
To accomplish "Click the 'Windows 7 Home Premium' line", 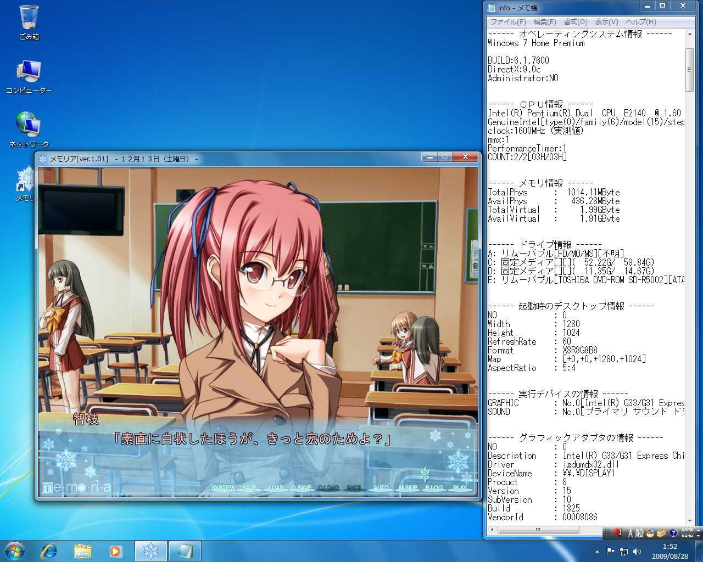I will point(536,43).
